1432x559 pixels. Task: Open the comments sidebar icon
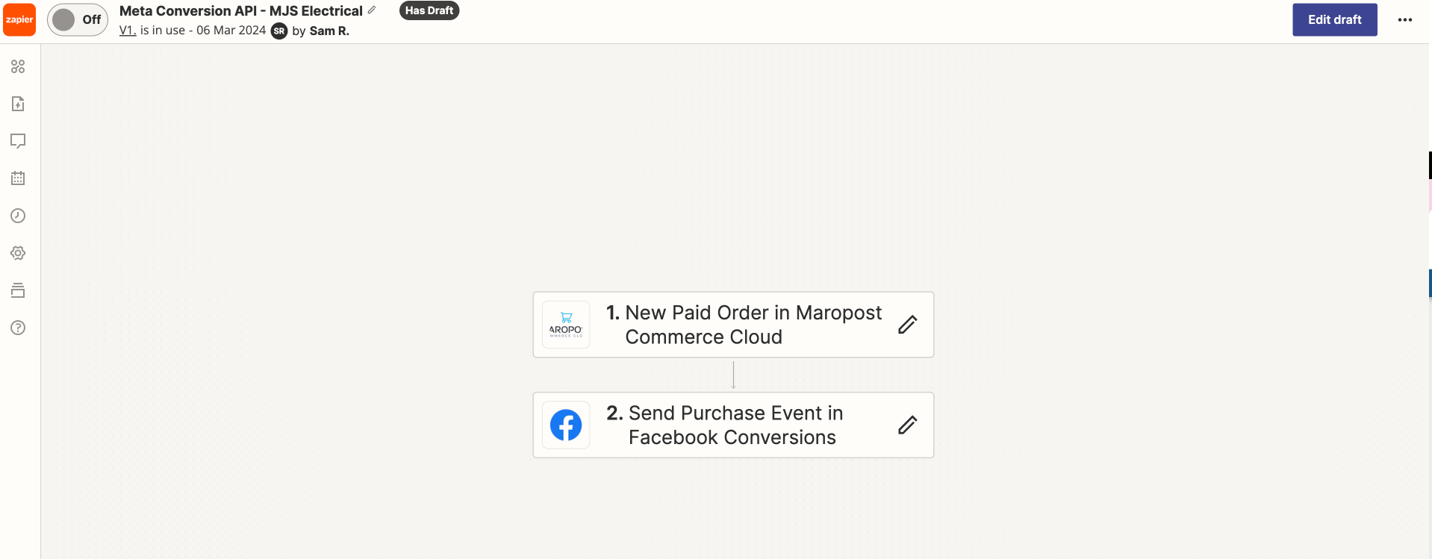click(x=18, y=141)
